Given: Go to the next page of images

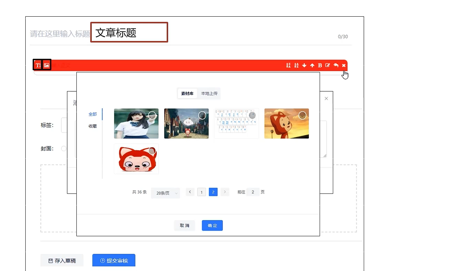Looking at the screenshot, I should (x=225, y=192).
